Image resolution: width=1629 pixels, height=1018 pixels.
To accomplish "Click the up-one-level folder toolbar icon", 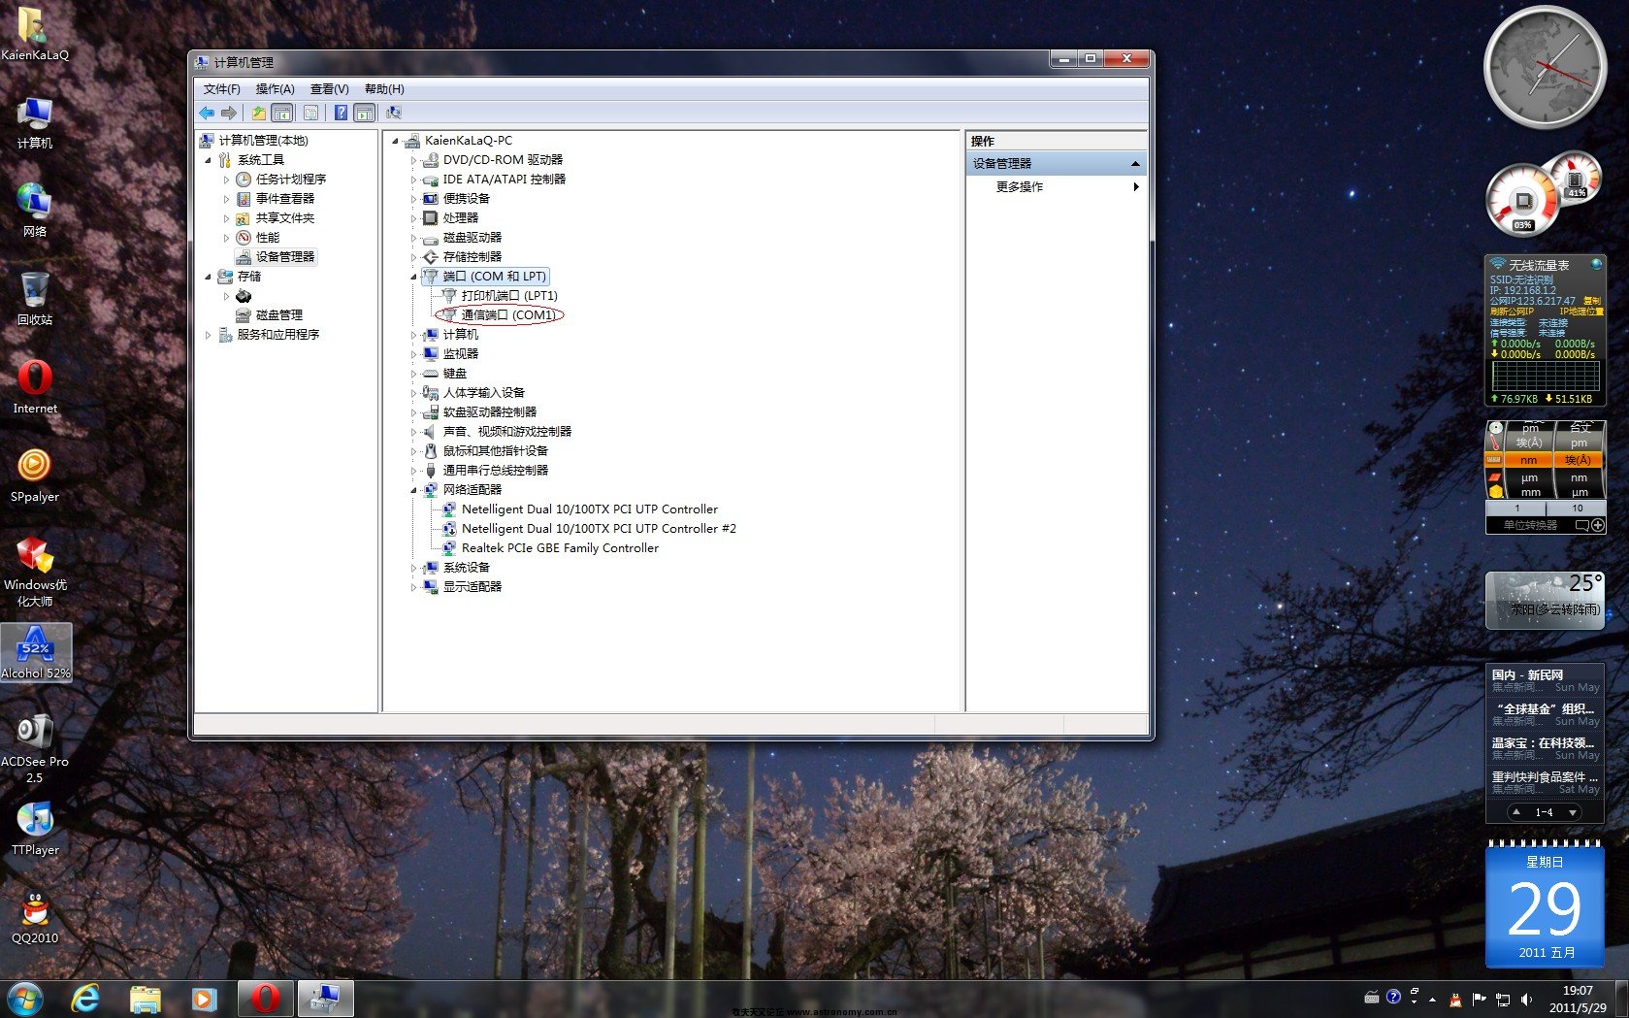I will pyautogui.click(x=258, y=113).
